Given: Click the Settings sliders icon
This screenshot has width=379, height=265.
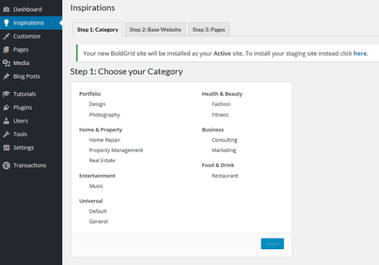Looking at the screenshot, I should tap(7, 147).
